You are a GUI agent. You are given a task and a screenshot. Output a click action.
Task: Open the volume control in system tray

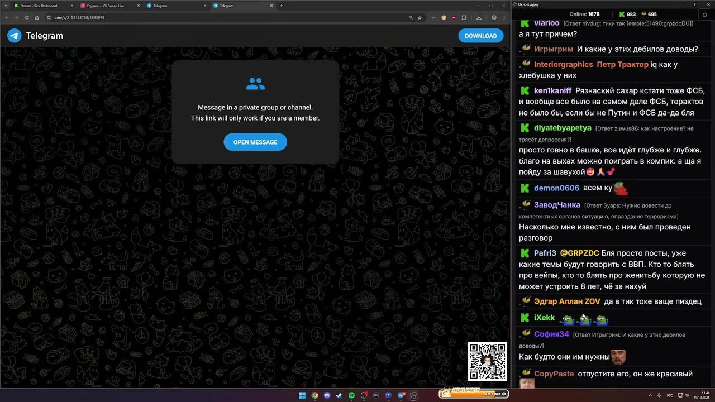pyautogui.click(x=687, y=395)
